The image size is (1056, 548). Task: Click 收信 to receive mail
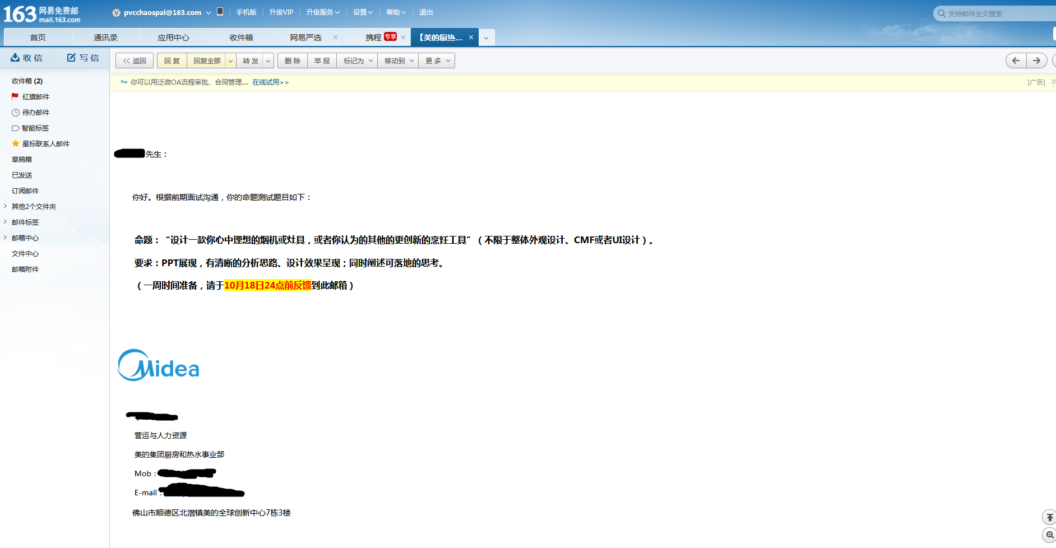(27, 58)
